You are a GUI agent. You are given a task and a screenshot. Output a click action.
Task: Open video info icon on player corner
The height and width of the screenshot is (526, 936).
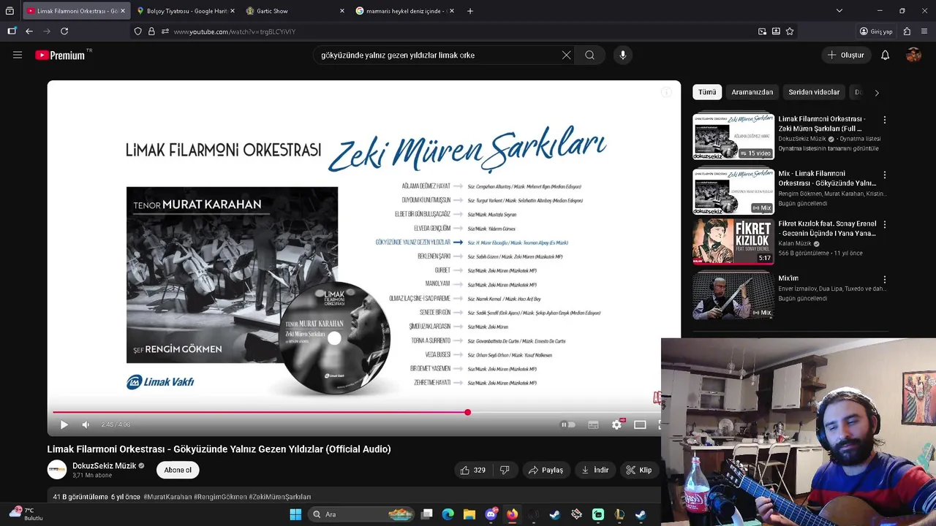pyautogui.click(x=666, y=92)
